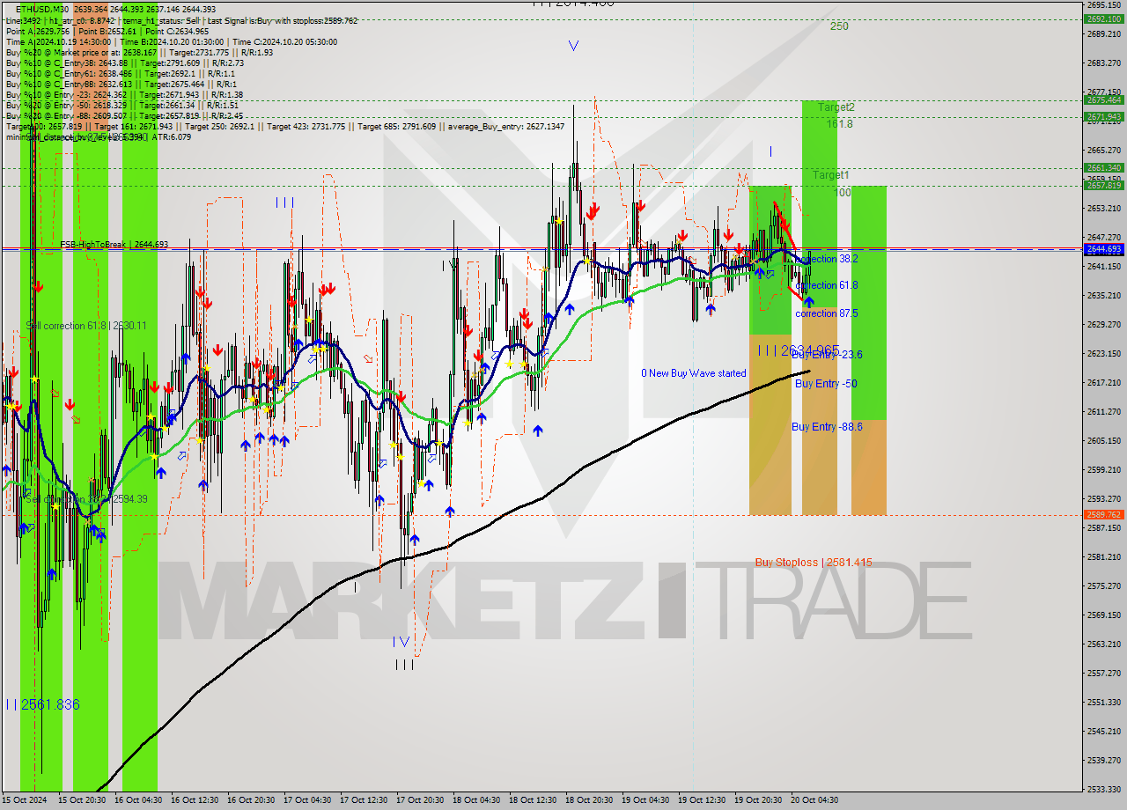Select the Buy Entry -50 label

pyautogui.click(x=826, y=384)
